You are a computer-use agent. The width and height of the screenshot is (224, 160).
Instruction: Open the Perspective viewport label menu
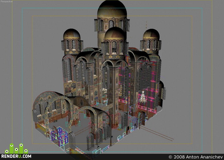click(x=7, y=2)
